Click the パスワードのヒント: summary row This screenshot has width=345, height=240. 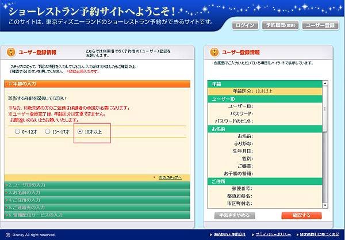(265, 121)
